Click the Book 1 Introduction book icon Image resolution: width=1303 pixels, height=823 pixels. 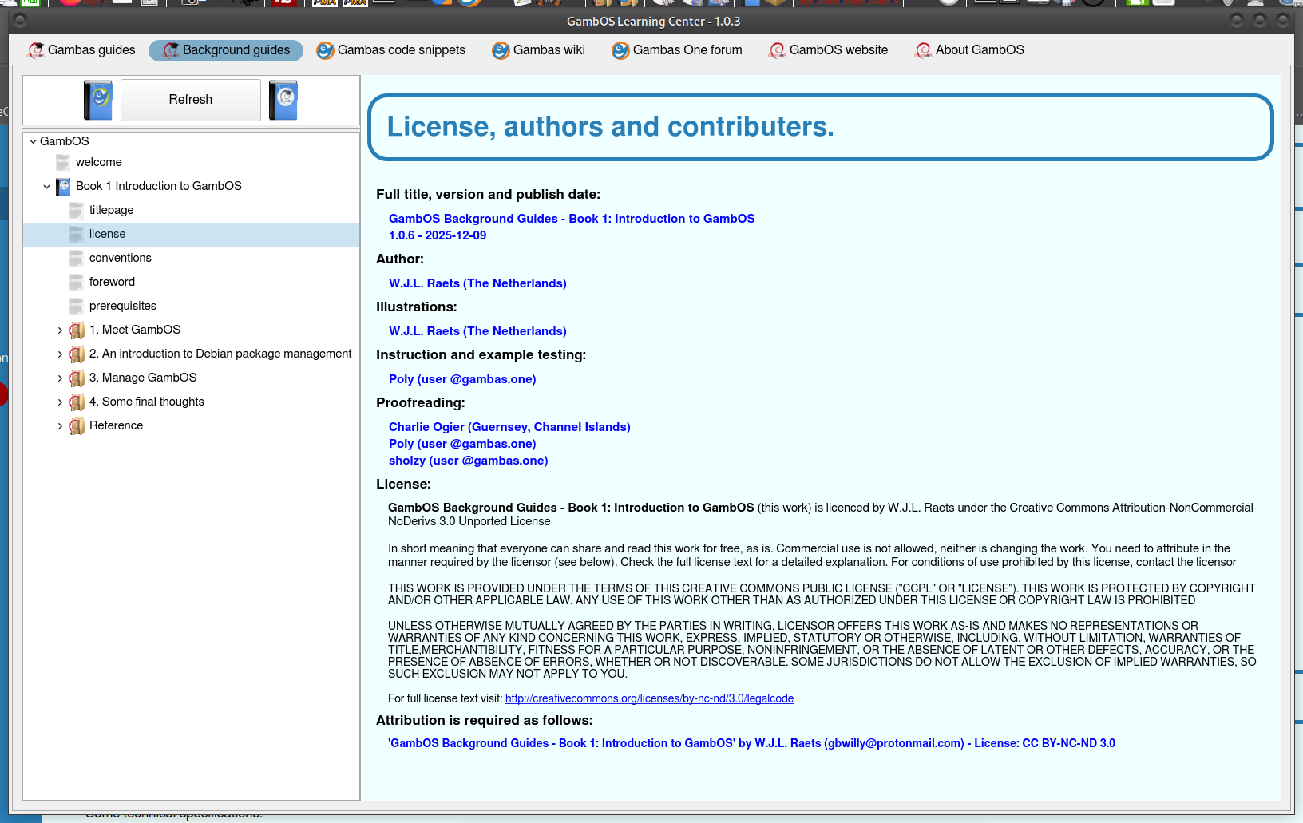[x=63, y=186]
